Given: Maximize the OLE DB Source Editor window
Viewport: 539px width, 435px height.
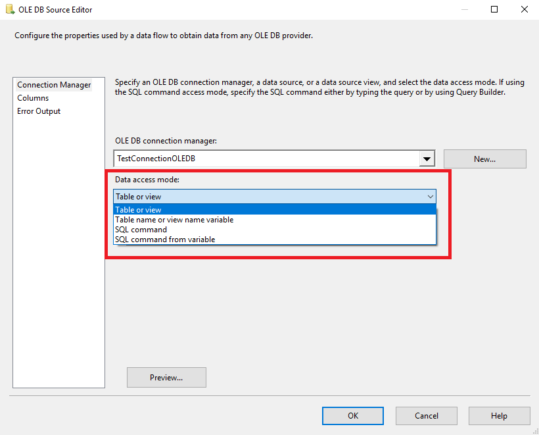Looking at the screenshot, I should coord(495,9).
